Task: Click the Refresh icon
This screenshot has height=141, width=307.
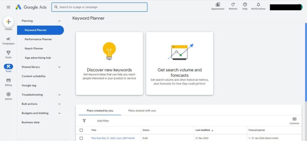Action: click(233, 5)
